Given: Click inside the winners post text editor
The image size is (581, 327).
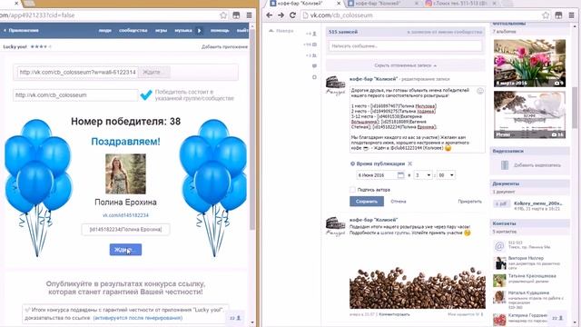Looking at the screenshot, I should [x=418, y=119].
